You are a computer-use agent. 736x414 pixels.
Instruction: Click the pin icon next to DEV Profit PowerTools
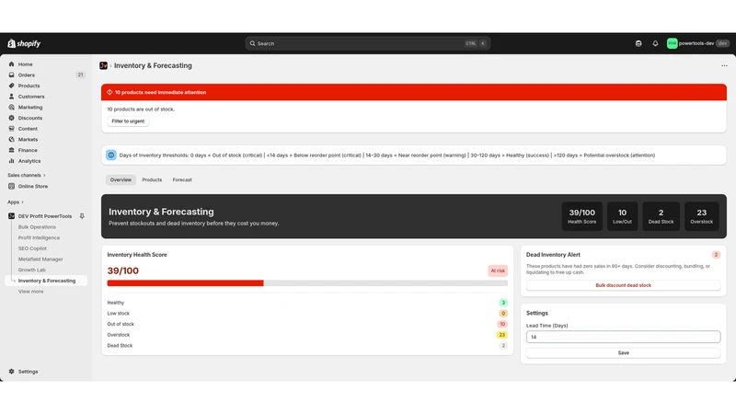click(82, 216)
